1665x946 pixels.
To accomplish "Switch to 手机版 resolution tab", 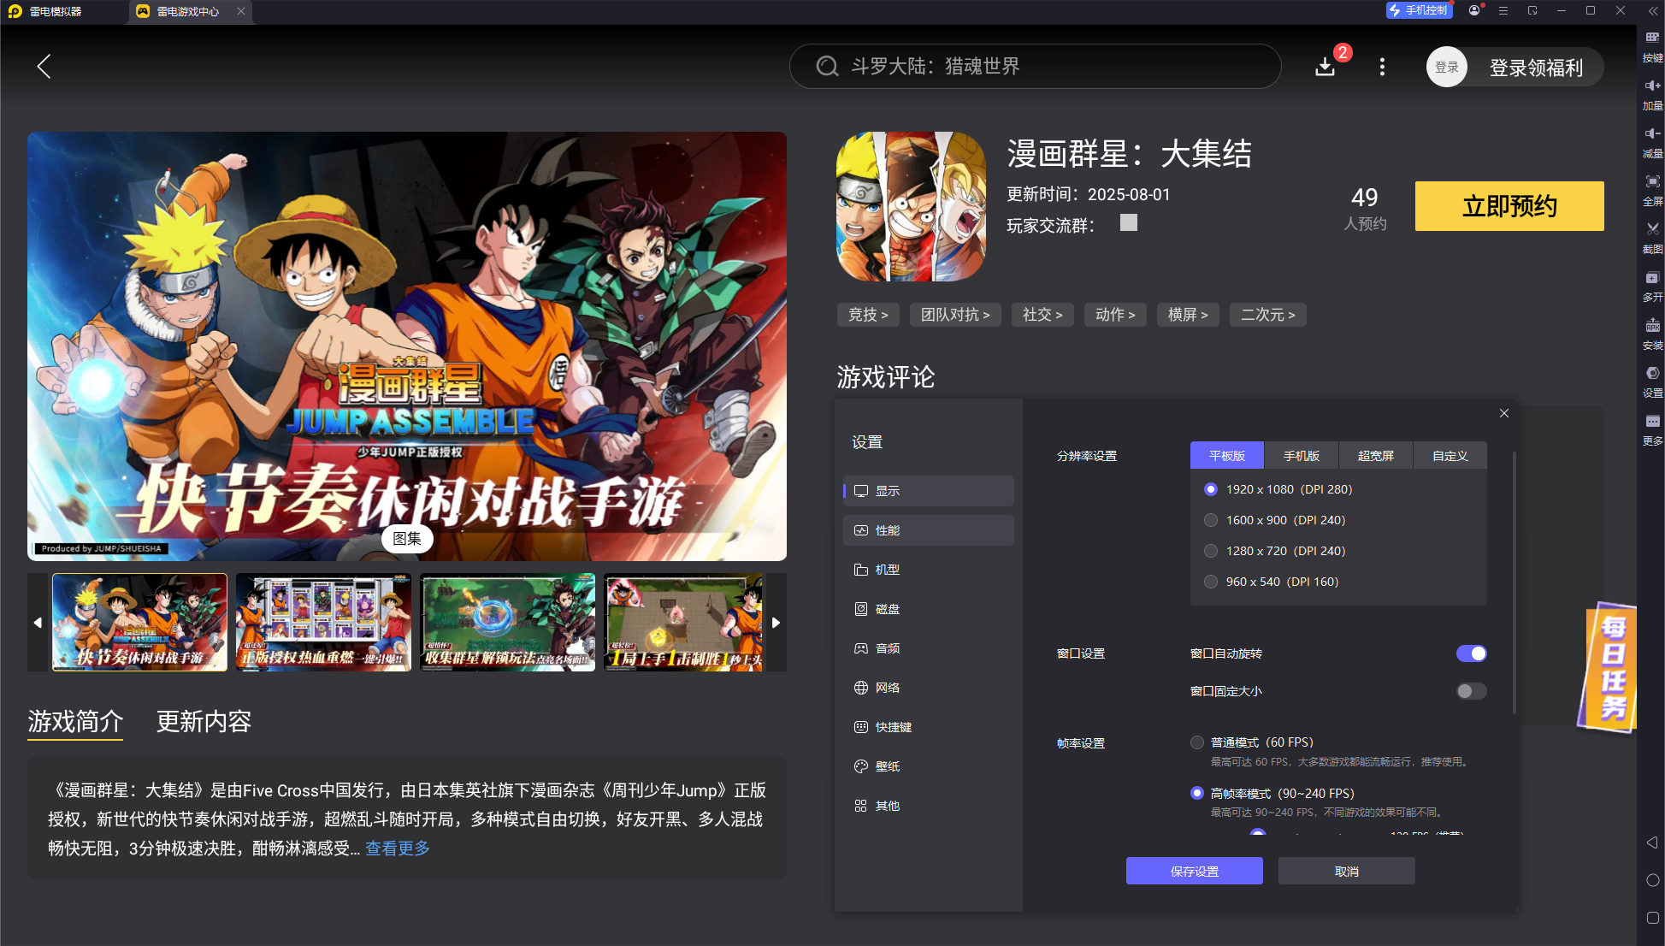I will [x=1302, y=456].
